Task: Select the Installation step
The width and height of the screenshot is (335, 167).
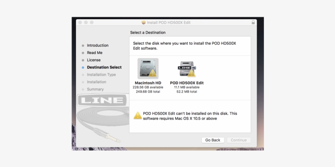Action: [x=96, y=82]
